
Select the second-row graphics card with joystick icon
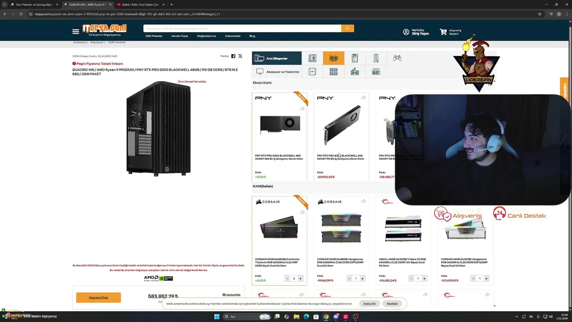pyautogui.click(x=355, y=72)
